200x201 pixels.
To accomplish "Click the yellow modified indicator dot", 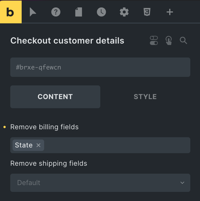I will [5, 127].
